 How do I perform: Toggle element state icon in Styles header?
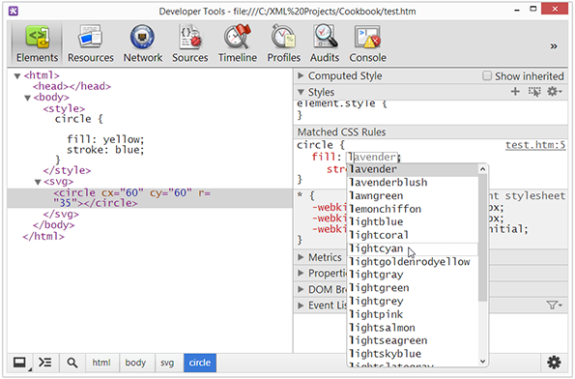(x=534, y=91)
